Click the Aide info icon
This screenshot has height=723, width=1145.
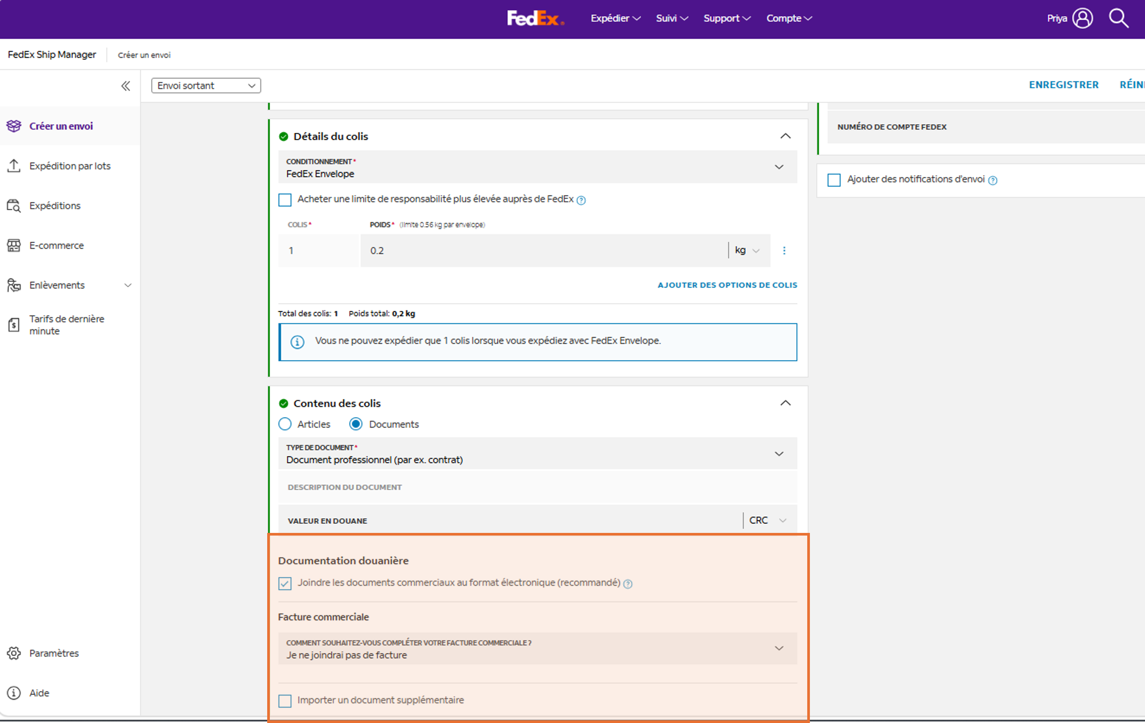(14, 693)
